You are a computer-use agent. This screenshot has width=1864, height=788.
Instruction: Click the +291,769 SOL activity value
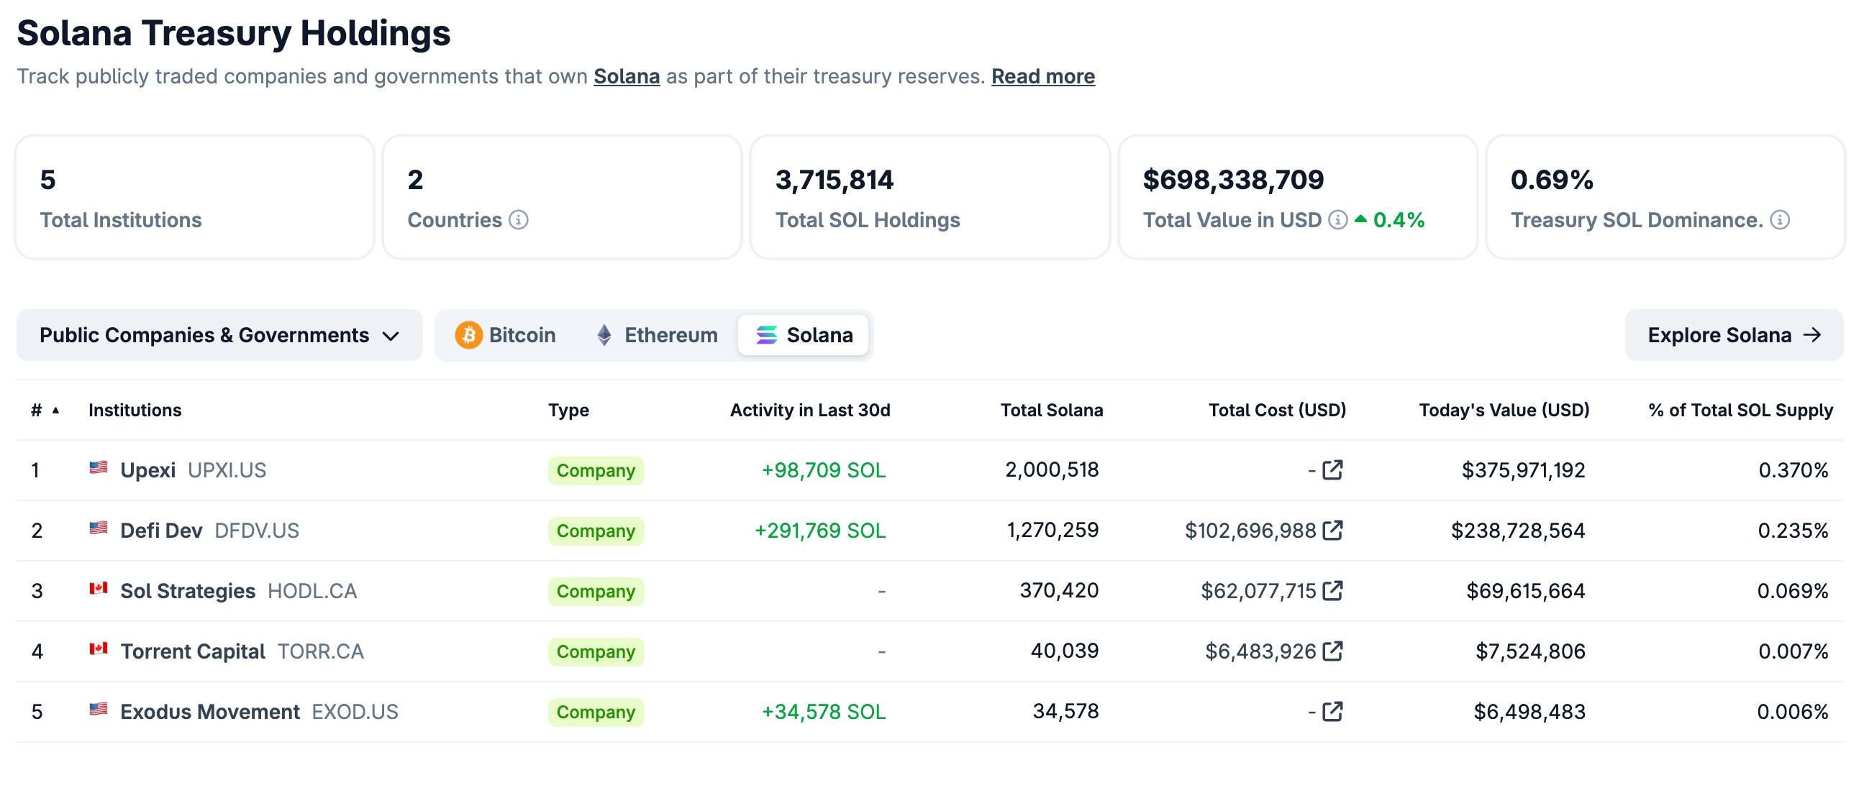(820, 531)
